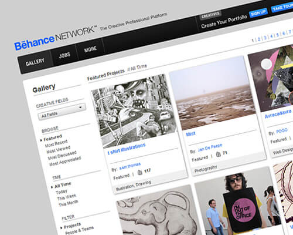293x235 pixels.
Task: Click the Photography category under Mist
Action: point(206,169)
